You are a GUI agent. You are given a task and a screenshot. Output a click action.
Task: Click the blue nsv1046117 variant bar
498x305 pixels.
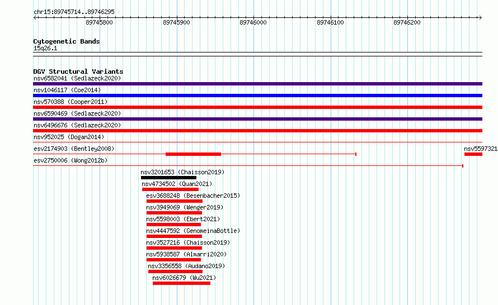(257, 96)
